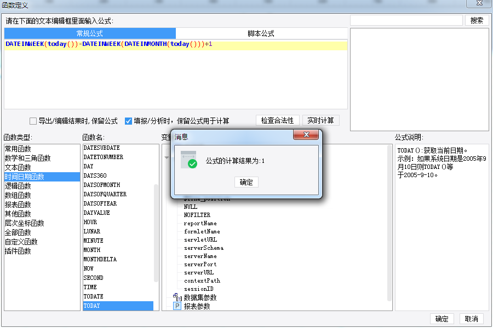The image size is (493, 328).
Task: Select NULL variable in tree
Action: (x=191, y=207)
